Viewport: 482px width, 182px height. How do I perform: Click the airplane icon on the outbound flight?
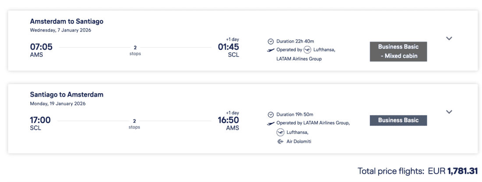click(x=271, y=50)
